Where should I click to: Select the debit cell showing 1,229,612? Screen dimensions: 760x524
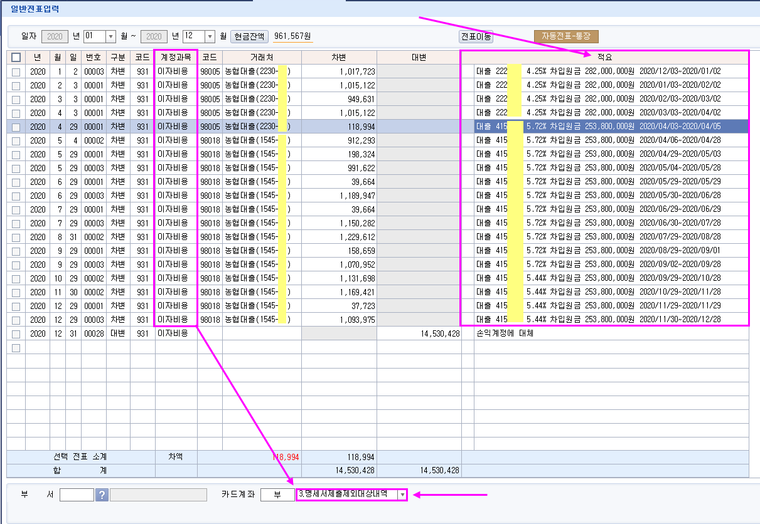[x=340, y=238]
